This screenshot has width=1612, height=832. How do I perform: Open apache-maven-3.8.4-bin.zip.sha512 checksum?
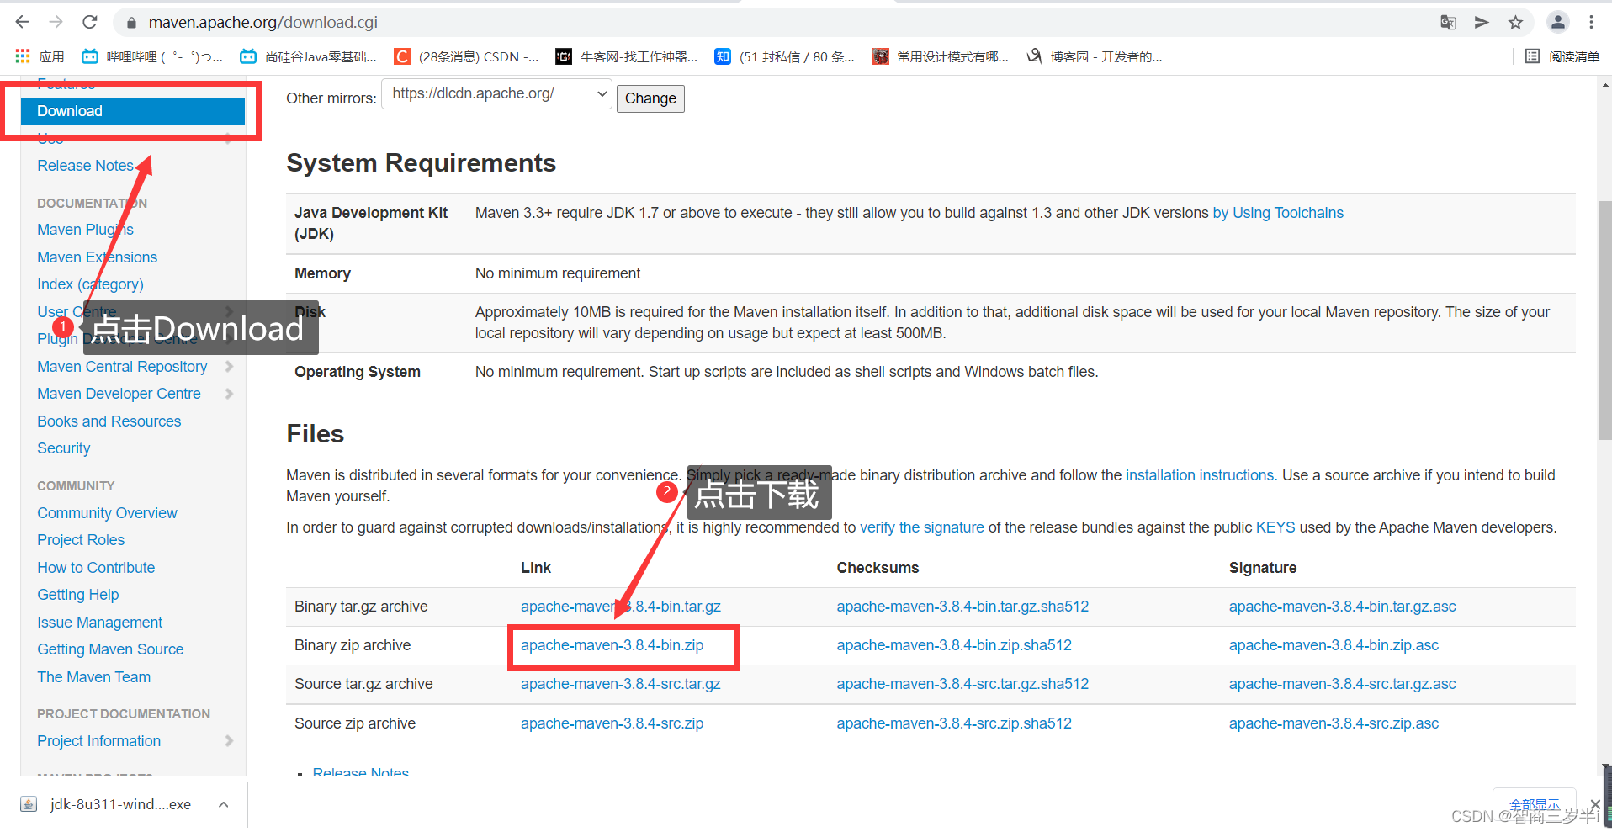[954, 645]
